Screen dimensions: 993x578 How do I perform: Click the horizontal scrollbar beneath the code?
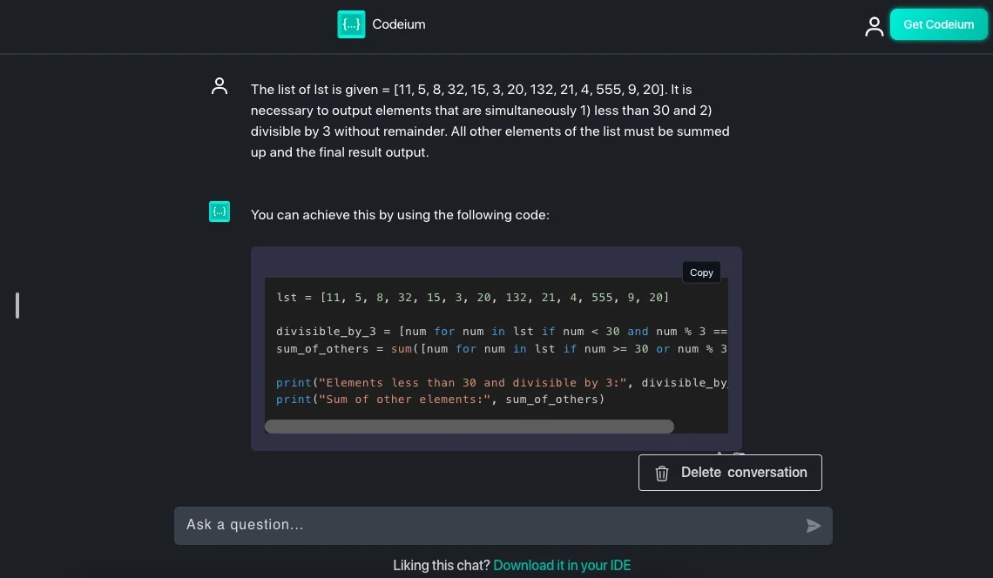click(x=469, y=427)
